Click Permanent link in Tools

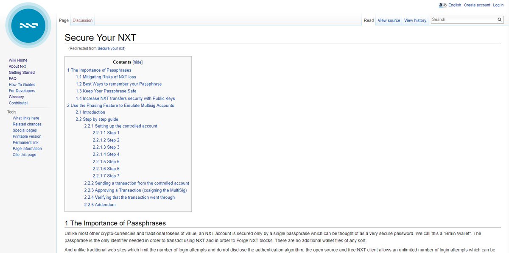click(25, 143)
